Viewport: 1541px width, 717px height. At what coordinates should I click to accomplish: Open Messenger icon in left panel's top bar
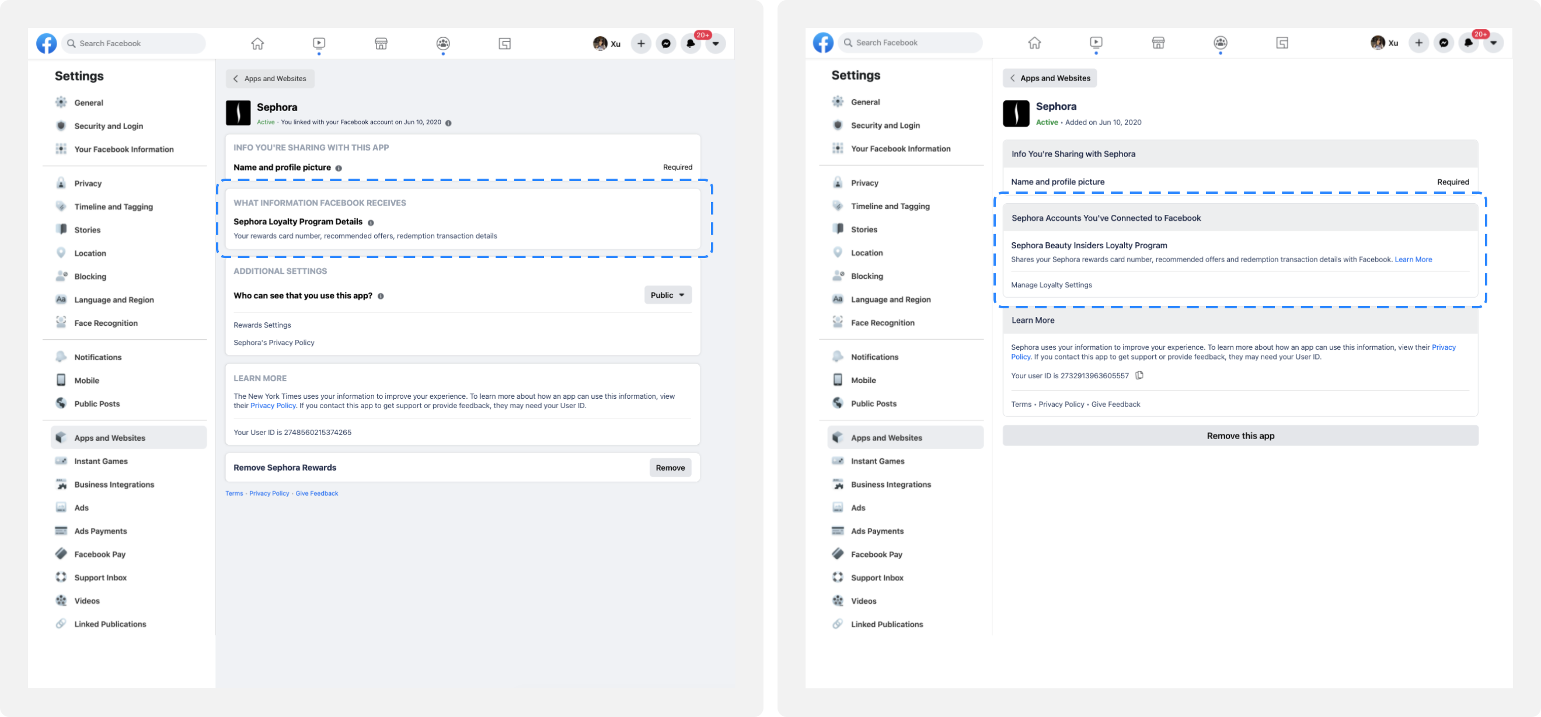[x=666, y=43]
